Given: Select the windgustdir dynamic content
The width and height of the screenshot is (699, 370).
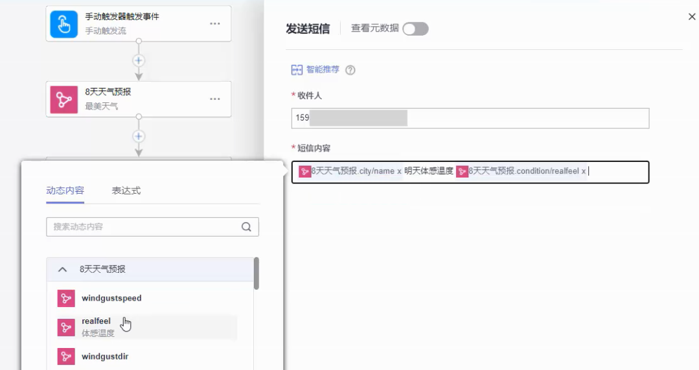Looking at the screenshot, I should pyautogui.click(x=147, y=356).
